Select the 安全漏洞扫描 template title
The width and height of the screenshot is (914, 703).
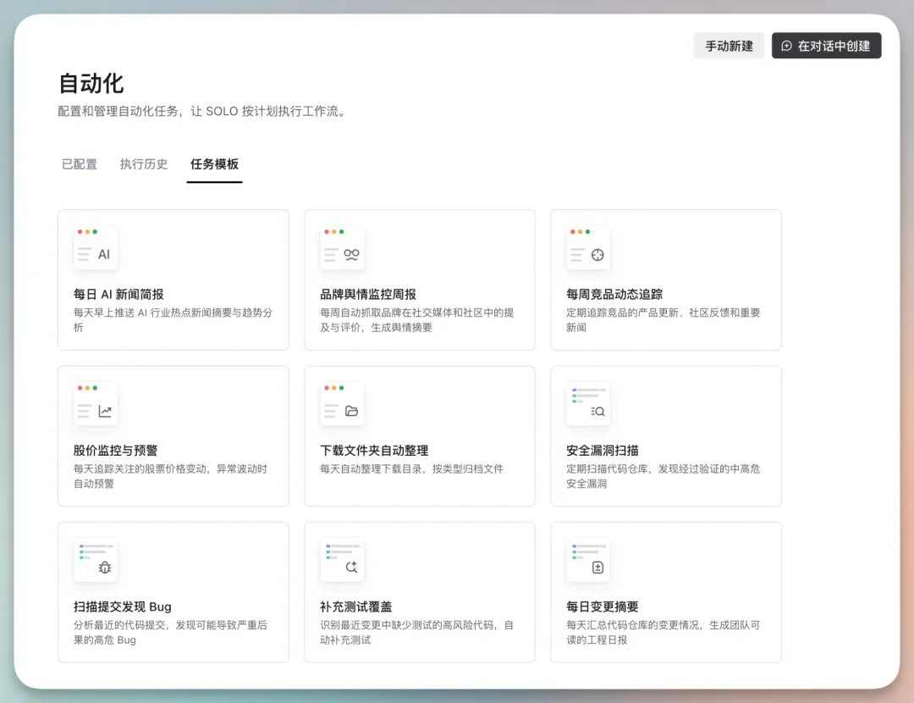click(x=603, y=451)
